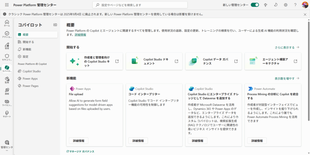The image size is (310, 155).
Task: Click the Copilot icon in top bar
Action: pos(265,5)
